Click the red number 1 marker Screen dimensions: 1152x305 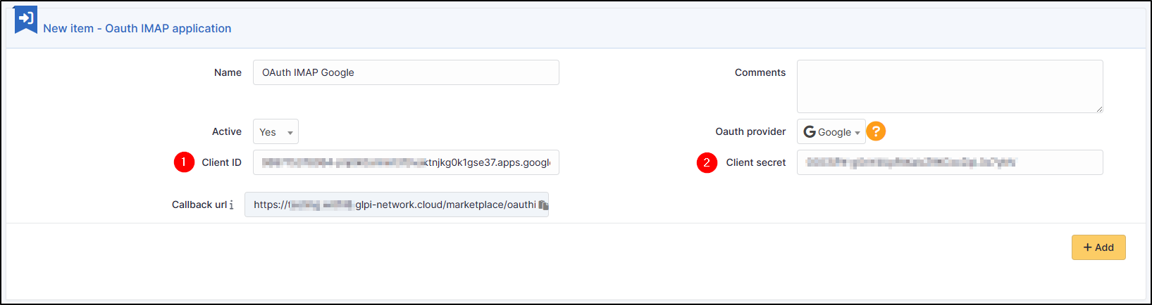[184, 162]
